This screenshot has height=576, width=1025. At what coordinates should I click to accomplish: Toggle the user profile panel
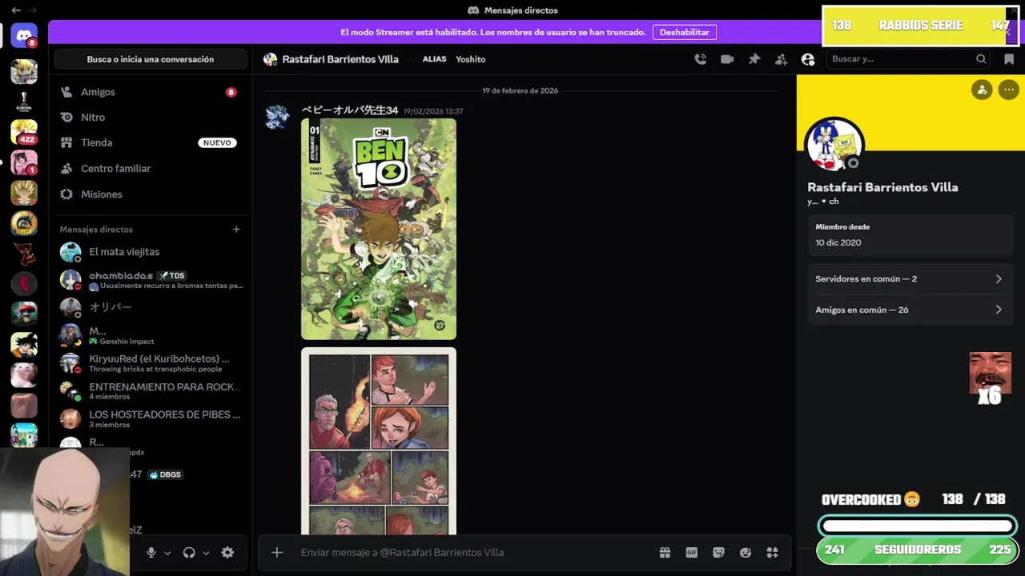point(808,59)
